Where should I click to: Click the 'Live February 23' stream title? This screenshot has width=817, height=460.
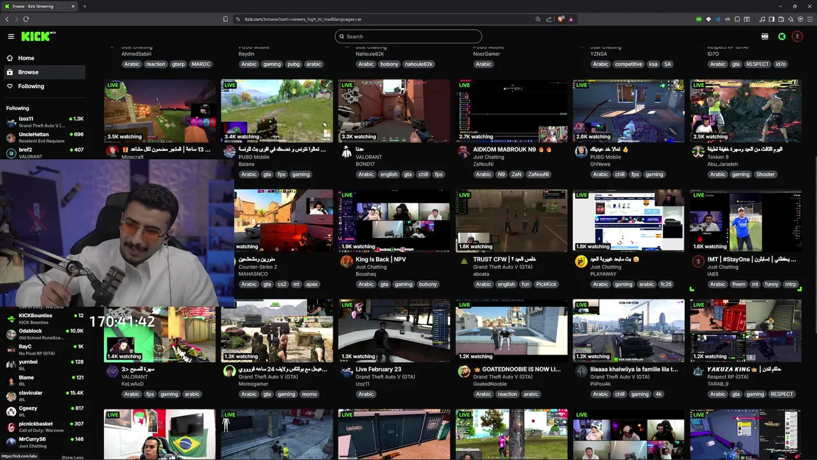379,369
